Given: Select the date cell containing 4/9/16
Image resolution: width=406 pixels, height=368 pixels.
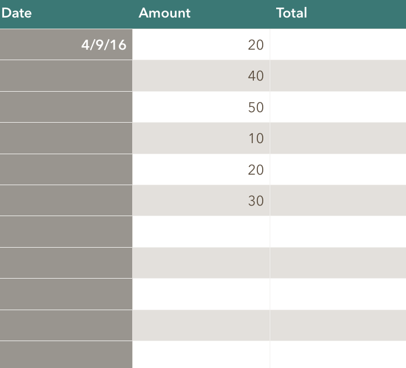Looking at the screenshot, I should [66, 44].
